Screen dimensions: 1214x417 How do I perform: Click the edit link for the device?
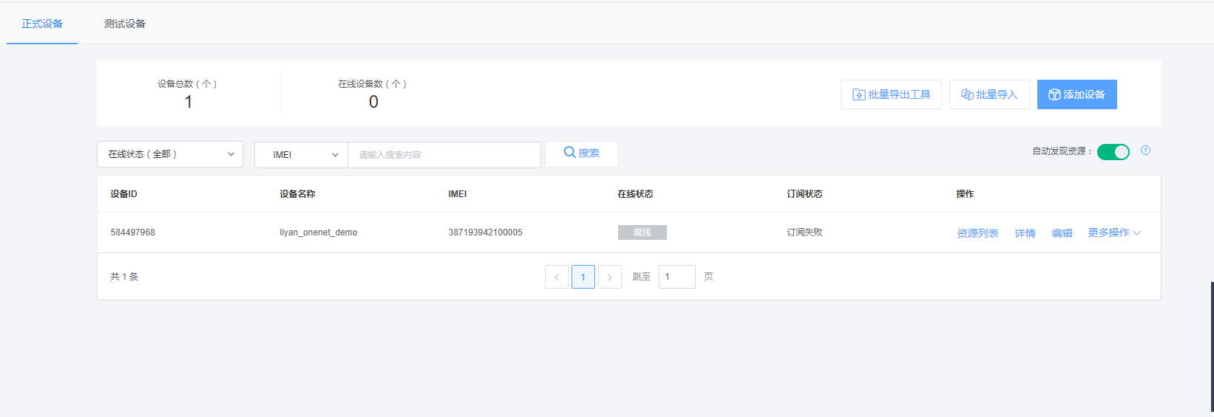[x=1062, y=233]
